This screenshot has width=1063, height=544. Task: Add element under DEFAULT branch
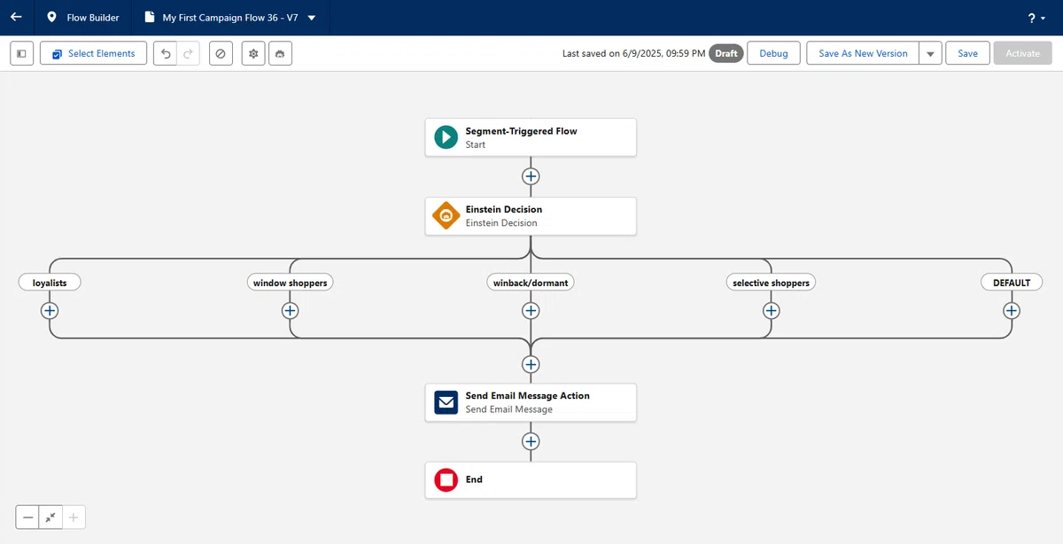(x=1012, y=311)
